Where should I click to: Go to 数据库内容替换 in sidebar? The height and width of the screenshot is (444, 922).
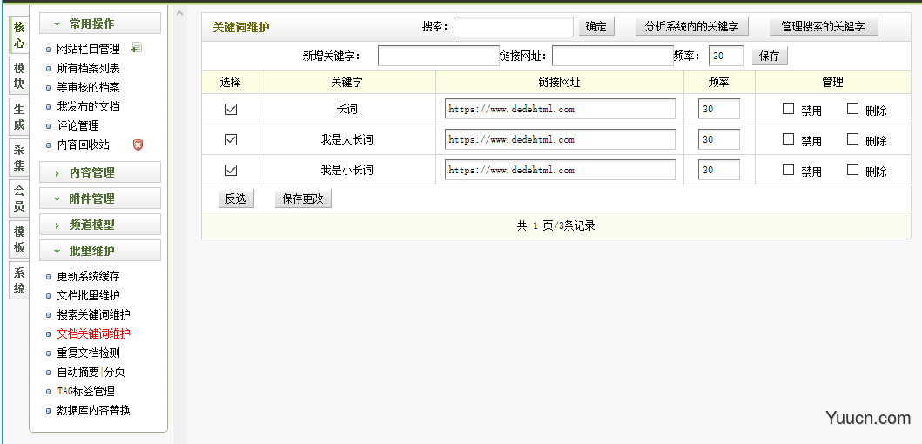[93, 410]
